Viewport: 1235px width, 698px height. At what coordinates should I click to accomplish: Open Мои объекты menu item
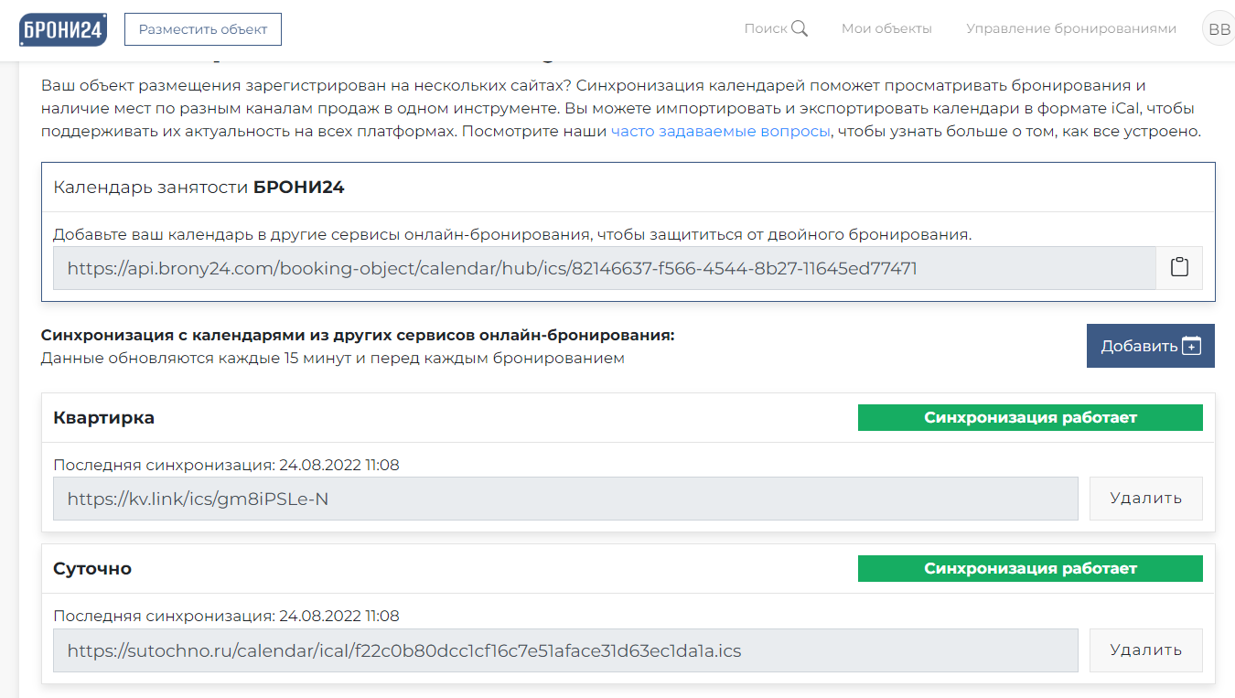[x=886, y=28]
